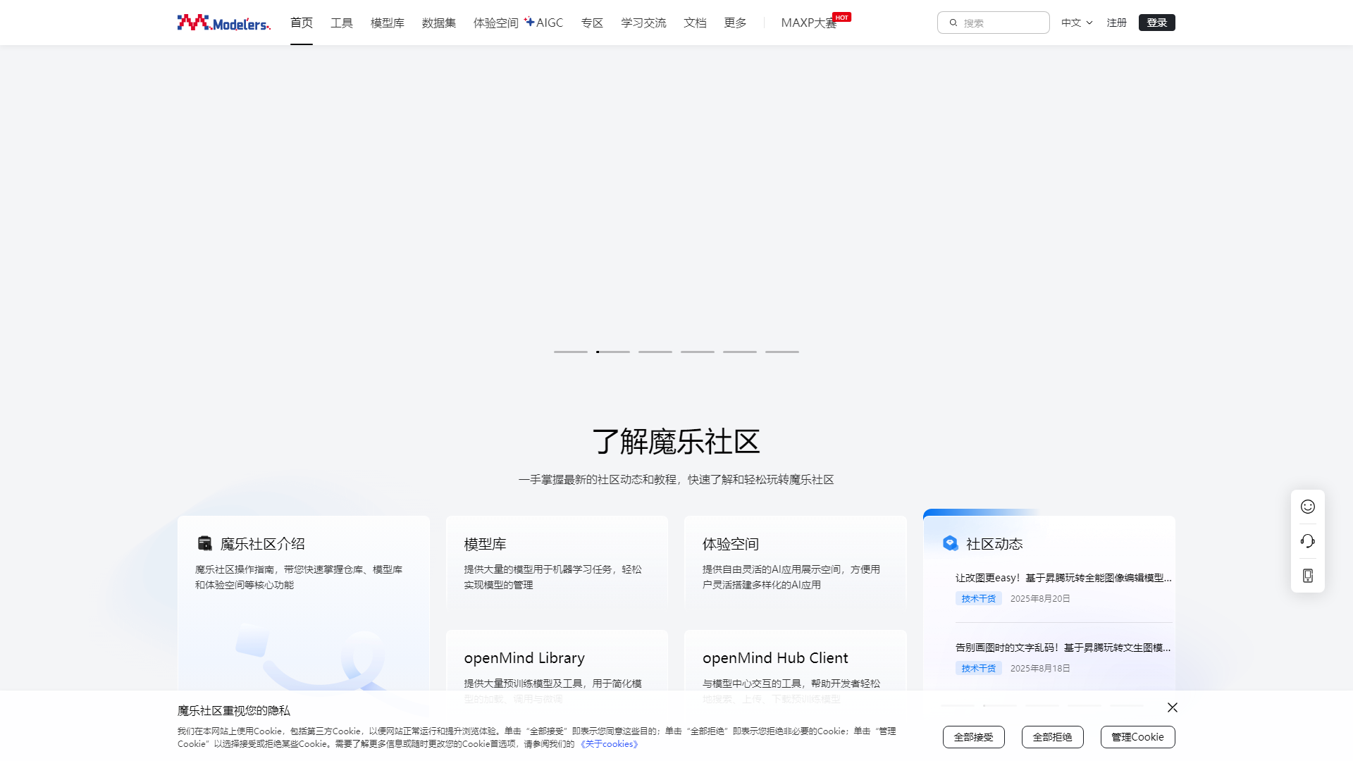The image size is (1353, 761).
Task: Switch to the 模型库 navigation item
Action: click(387, 22)
